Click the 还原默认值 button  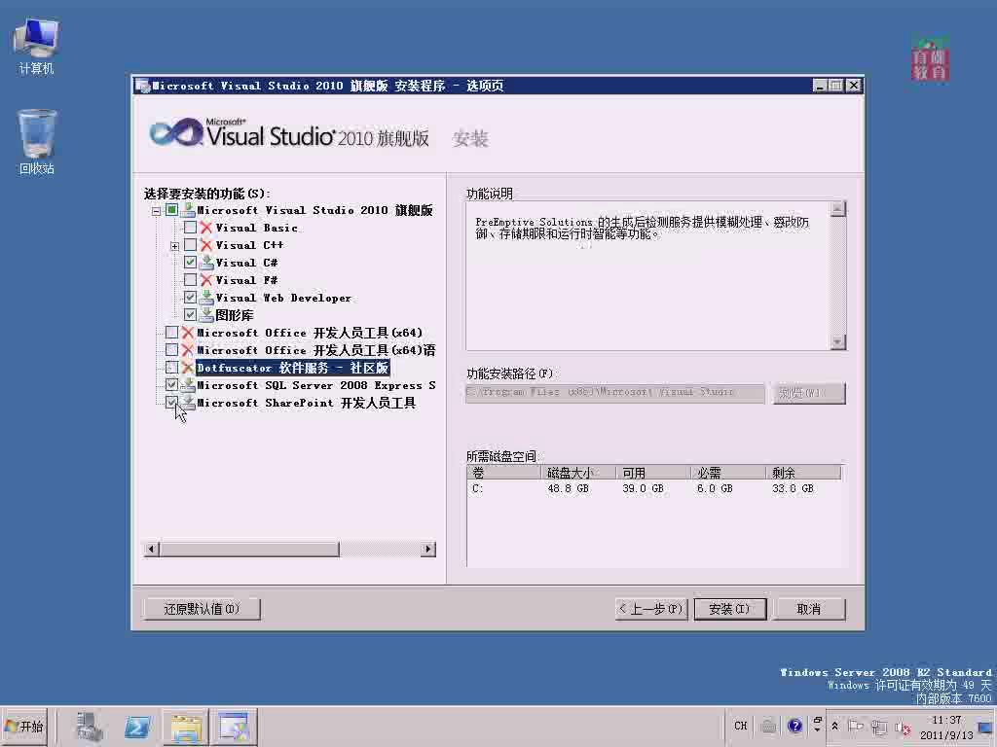(203, 609)
